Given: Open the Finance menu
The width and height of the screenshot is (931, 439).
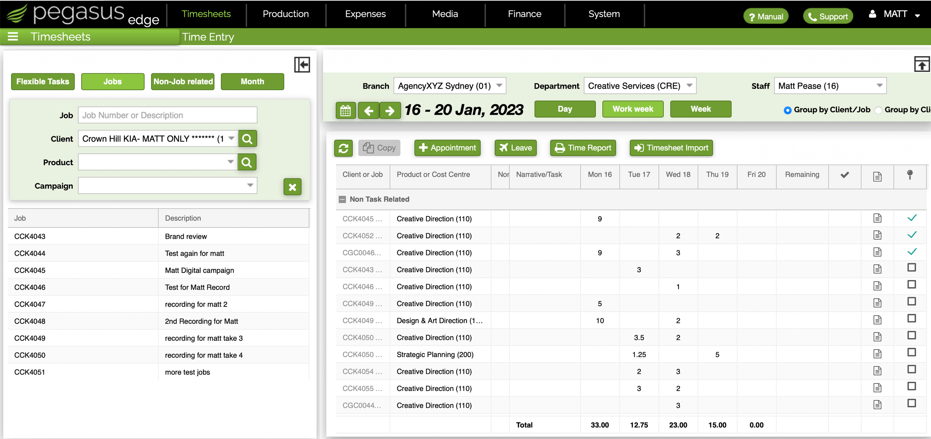Looking at the screenshot, I should pyautogui.click(x=524, y=14).
